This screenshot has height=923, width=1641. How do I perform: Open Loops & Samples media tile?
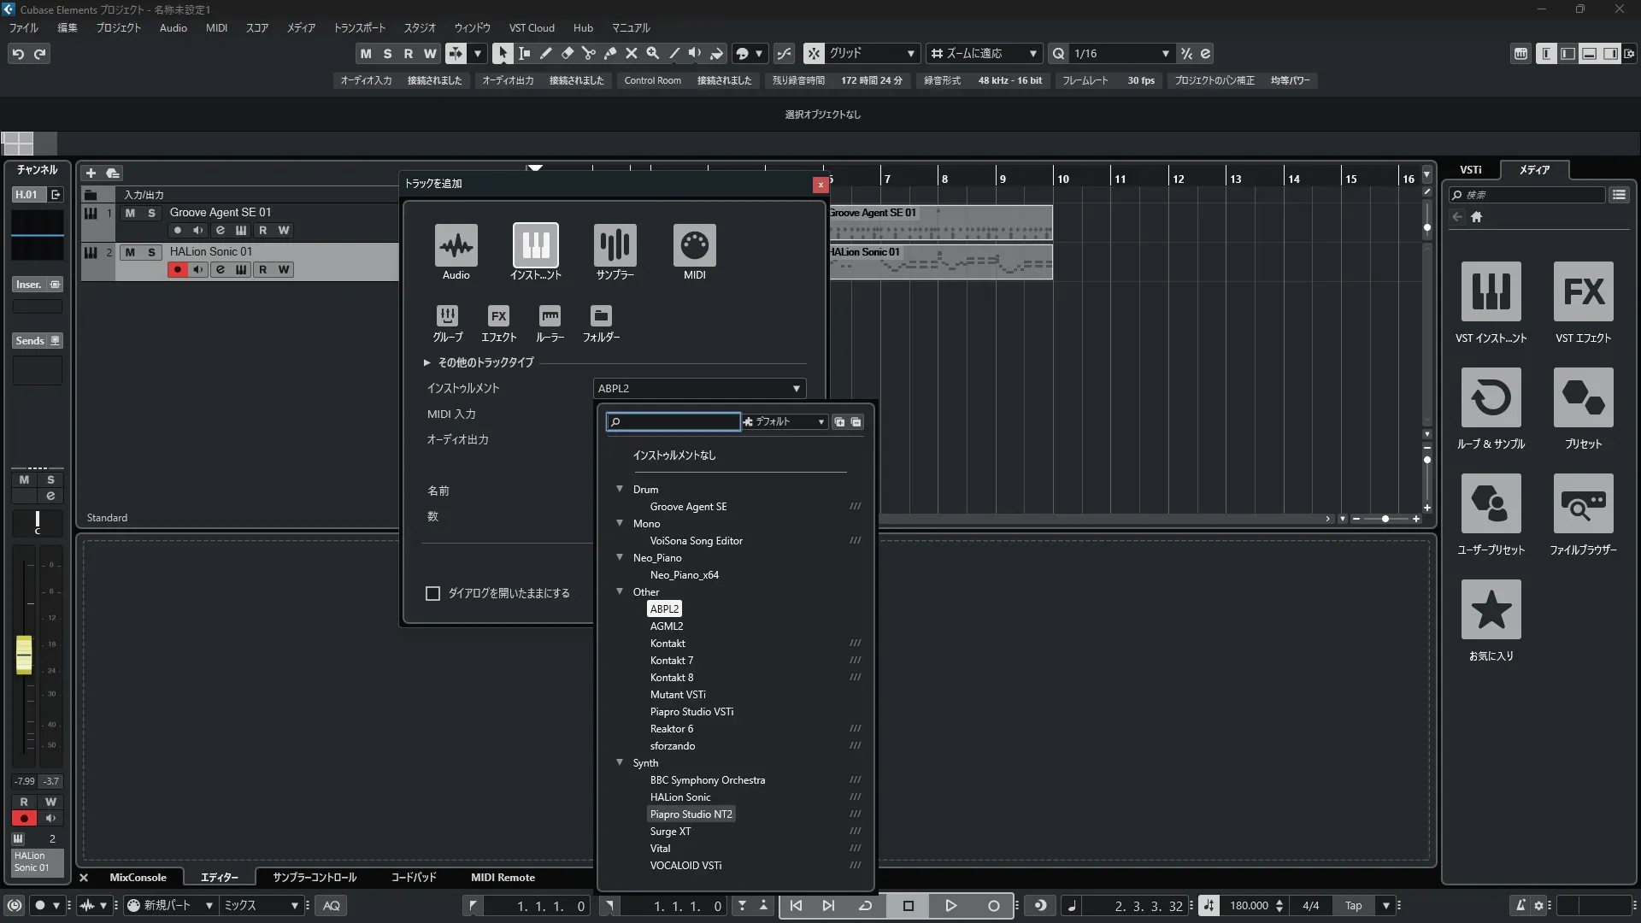(1491, 398)
